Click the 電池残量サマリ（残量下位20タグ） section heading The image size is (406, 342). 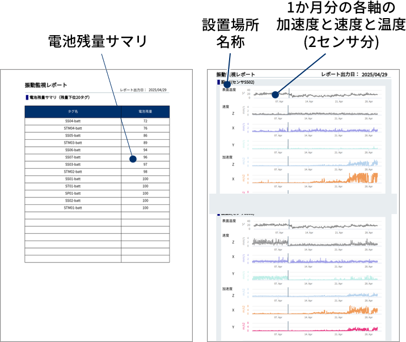pyautogui.click(x=60, y=97)
